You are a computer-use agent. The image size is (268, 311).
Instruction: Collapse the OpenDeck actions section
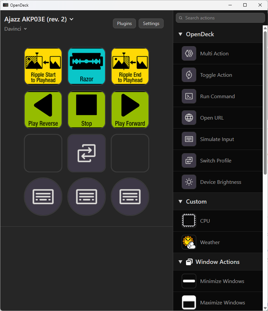(180, 34)
